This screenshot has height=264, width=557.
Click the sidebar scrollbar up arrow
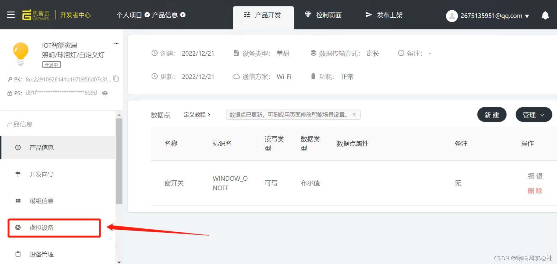point(119,115)
